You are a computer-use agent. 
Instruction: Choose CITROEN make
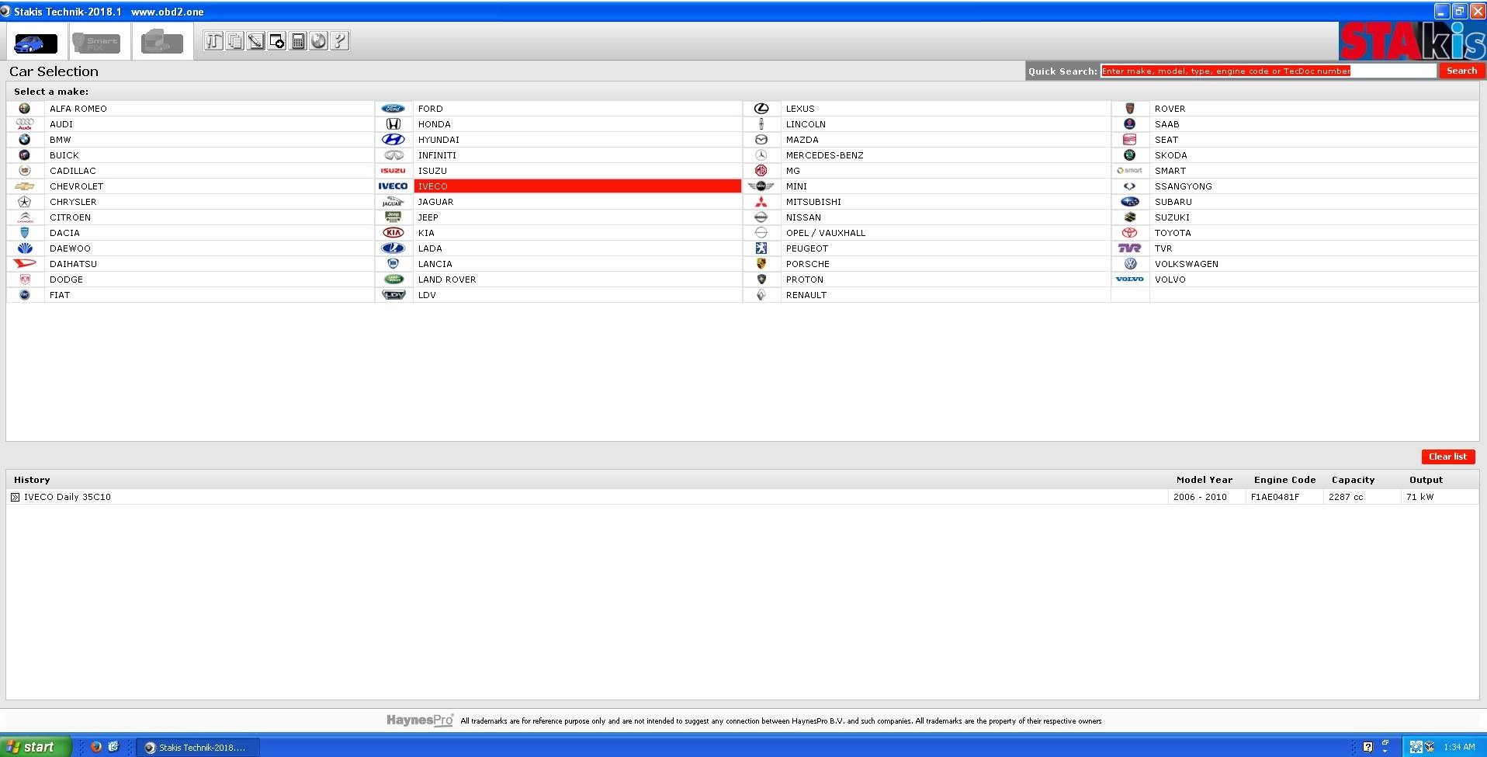point(70,217)
